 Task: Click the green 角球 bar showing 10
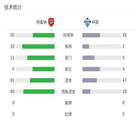[x=38, y=46]
